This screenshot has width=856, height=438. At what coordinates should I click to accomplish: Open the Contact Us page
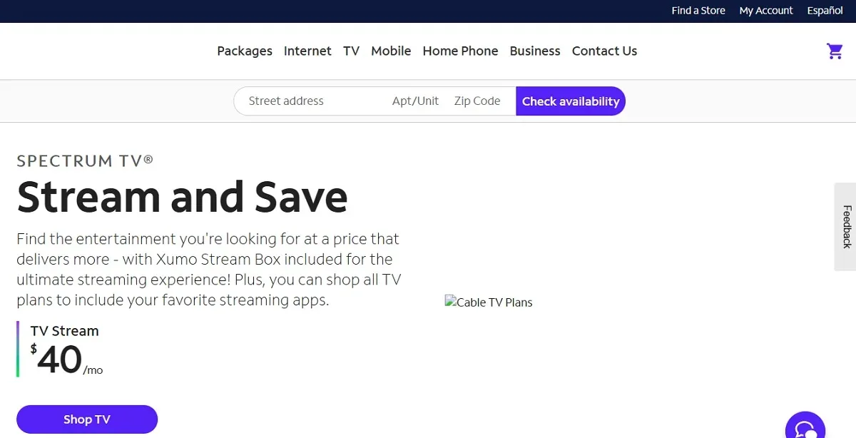click(604, 51)
